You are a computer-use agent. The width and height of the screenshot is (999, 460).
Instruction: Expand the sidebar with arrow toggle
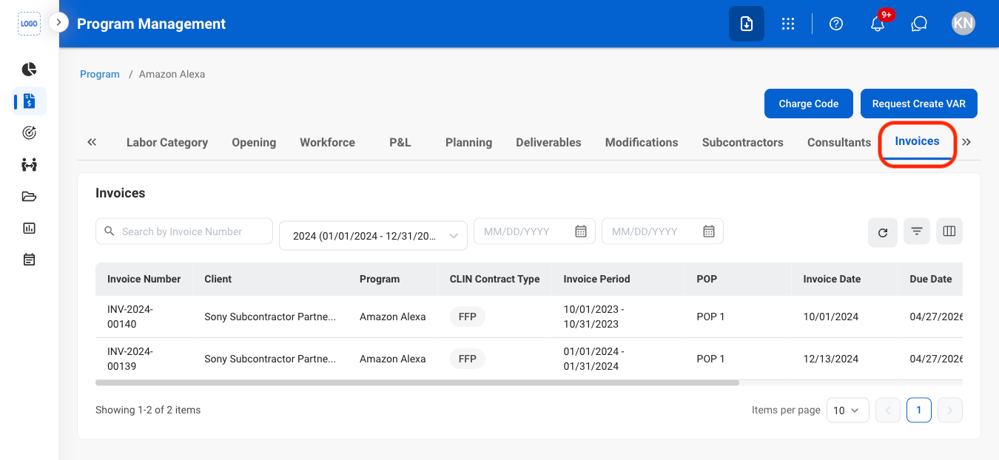pyautogui.click(x=58, y=23)
